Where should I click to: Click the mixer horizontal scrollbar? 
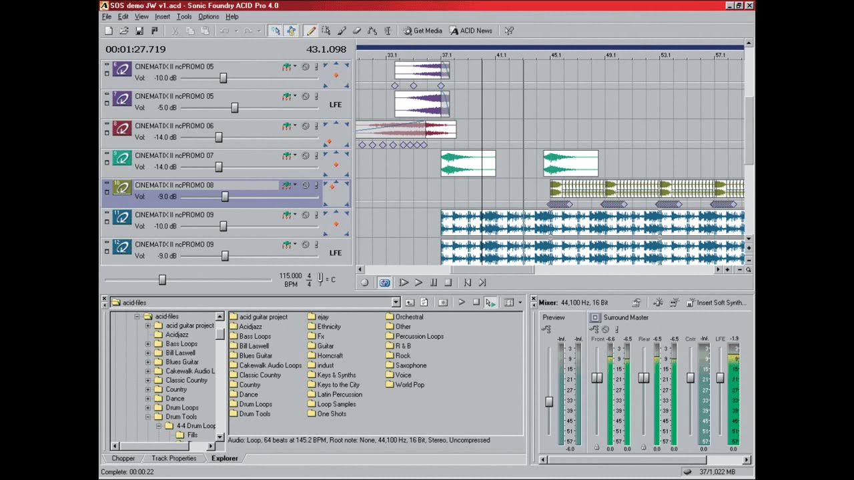point(643,459)
